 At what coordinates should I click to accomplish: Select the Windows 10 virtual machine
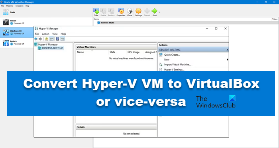pos(17,32)
